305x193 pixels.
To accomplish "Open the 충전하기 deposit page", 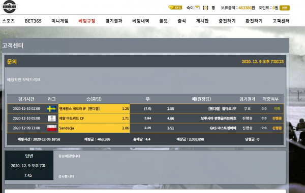I will (x=227, y=21).
